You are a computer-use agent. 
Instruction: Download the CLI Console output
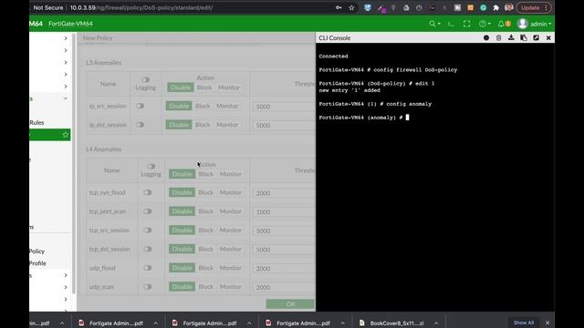(511, 38)
